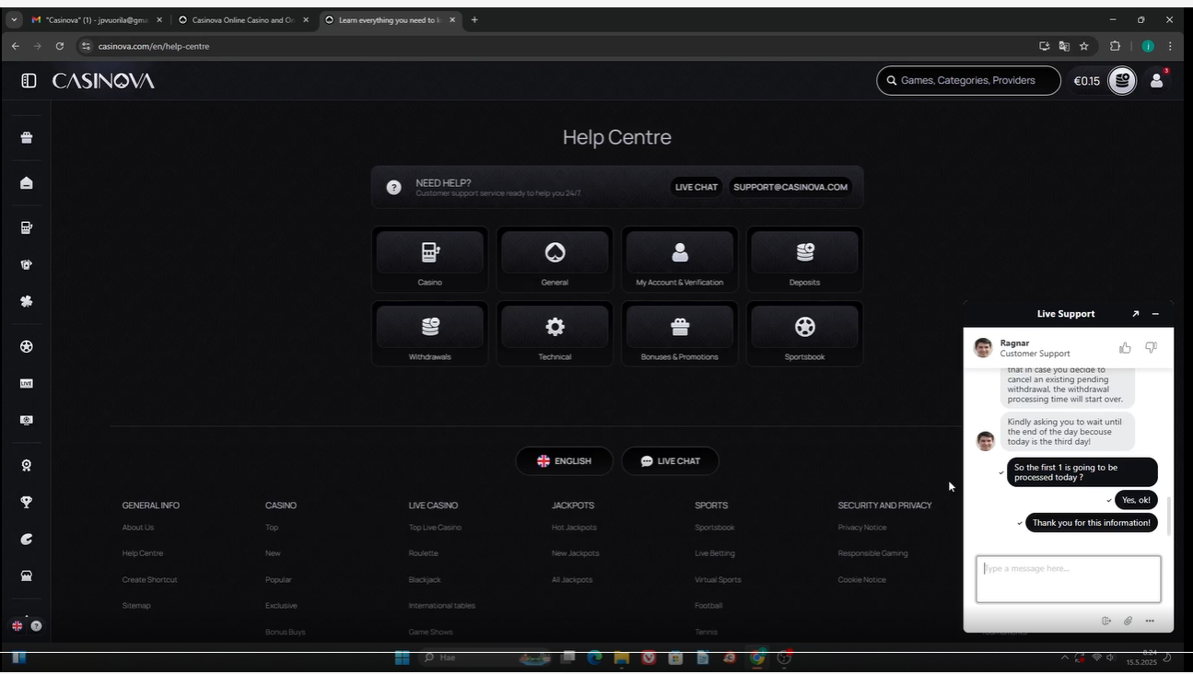The image size is (1193, 674).
Task: Close the Learn everything help centre tab
Action: [452, 19]
